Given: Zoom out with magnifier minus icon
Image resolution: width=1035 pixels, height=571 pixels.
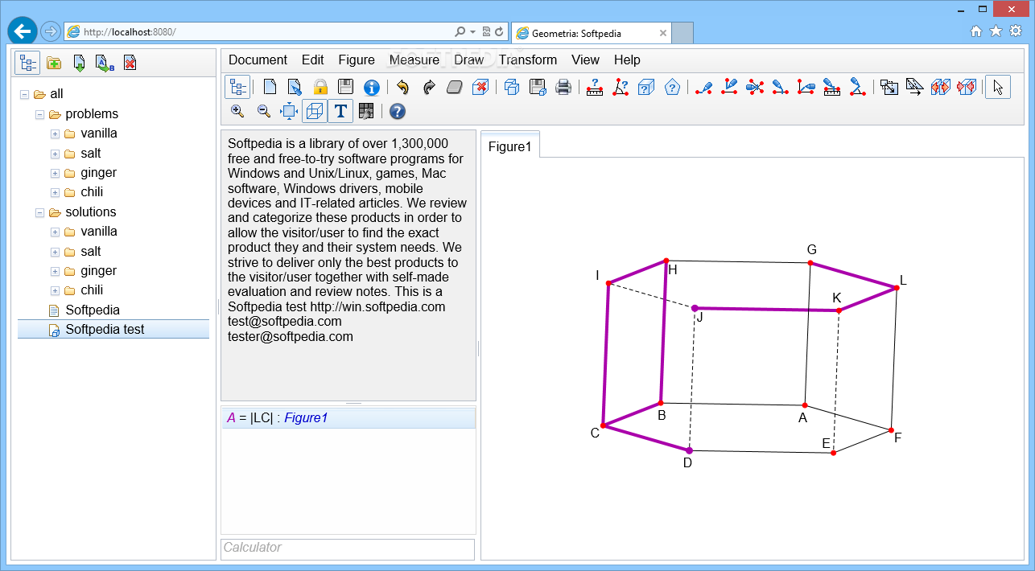Looking at the screenshot, I should [x=263, y=112].
